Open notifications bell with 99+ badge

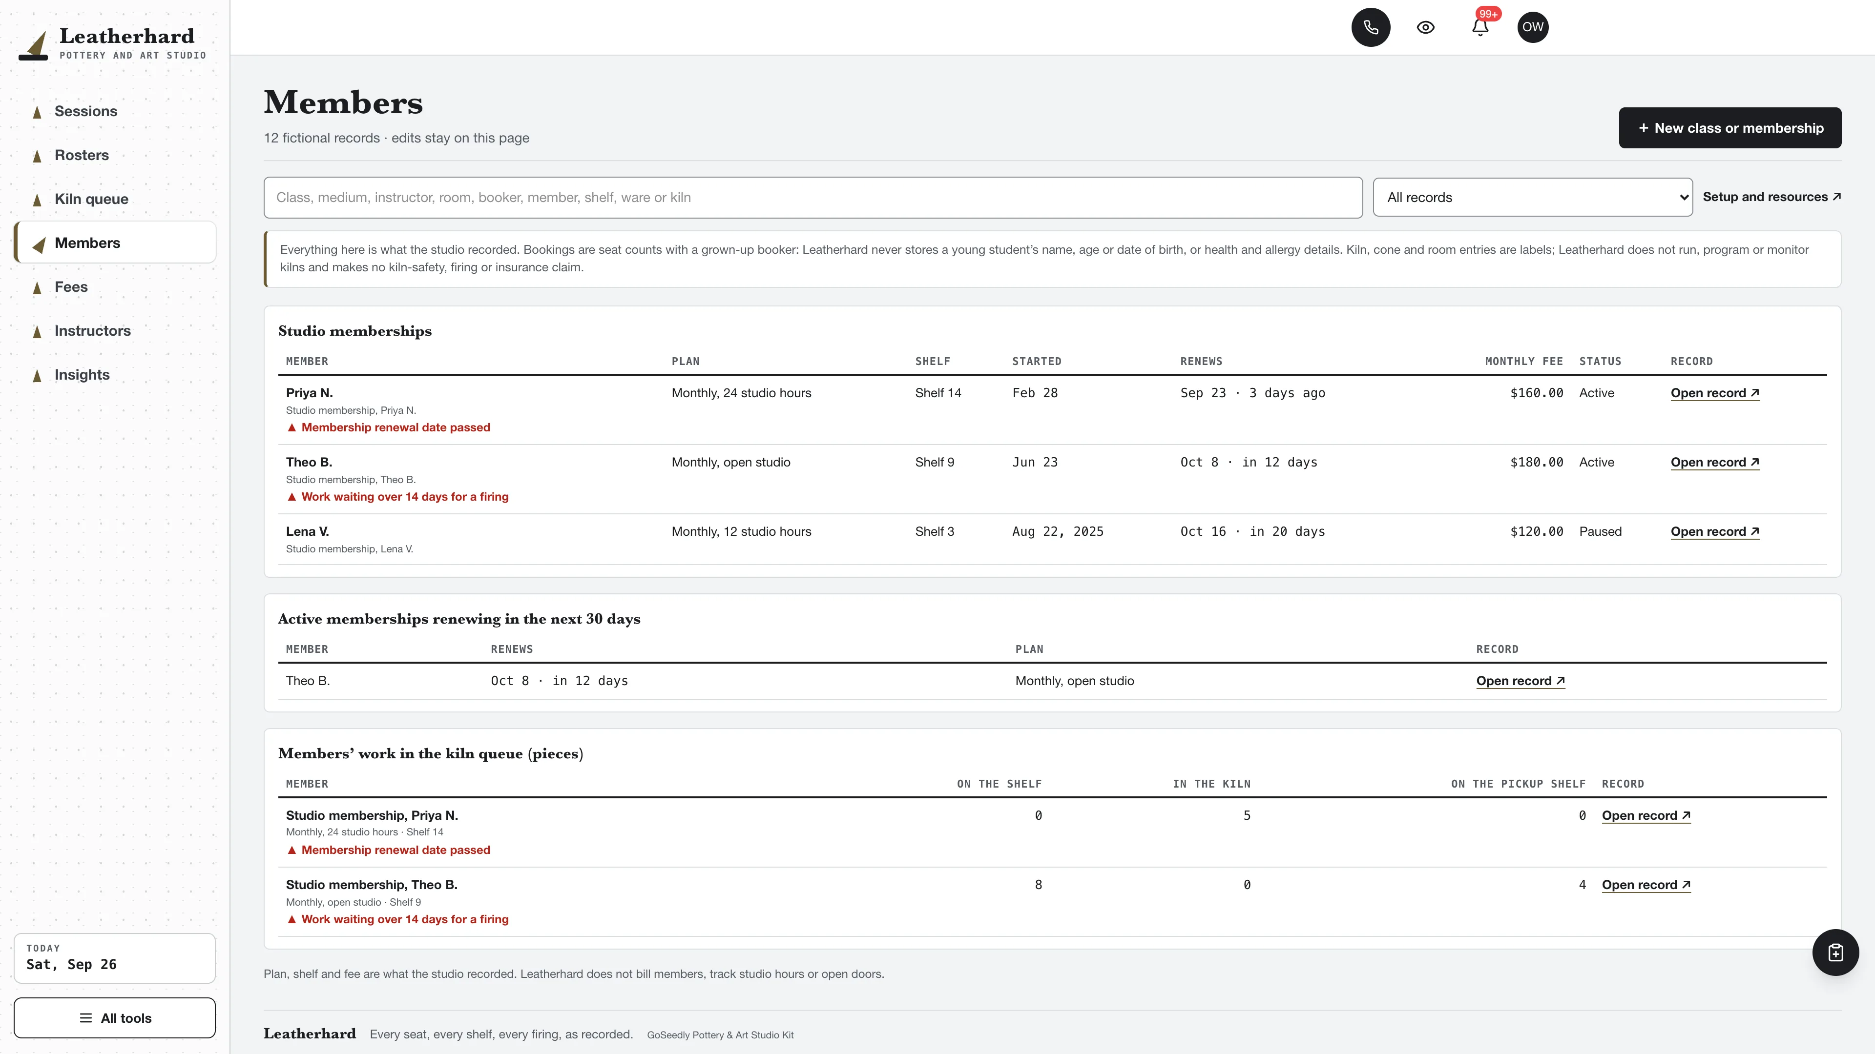[1480, 27]
